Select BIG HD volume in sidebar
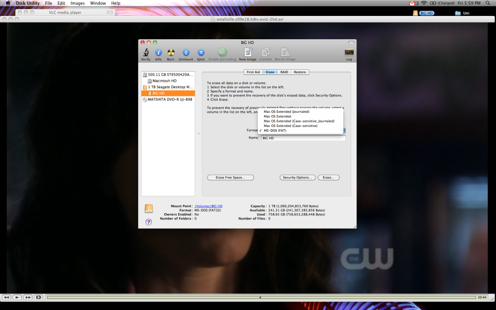Image resolution: width=496 pixels, height=310 pixels. pos(168,93)
